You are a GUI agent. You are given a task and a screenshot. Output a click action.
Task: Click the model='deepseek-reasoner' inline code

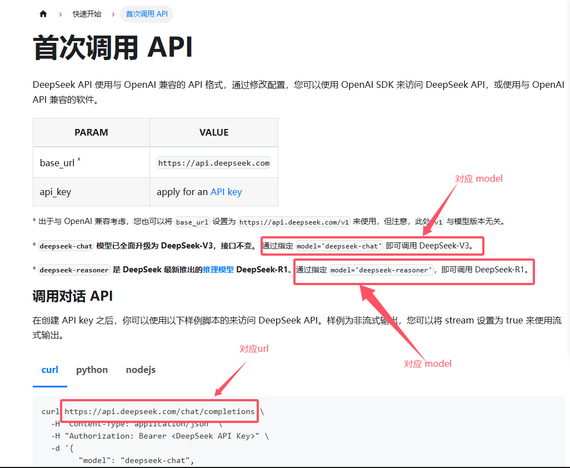click(x=381, y=270)
